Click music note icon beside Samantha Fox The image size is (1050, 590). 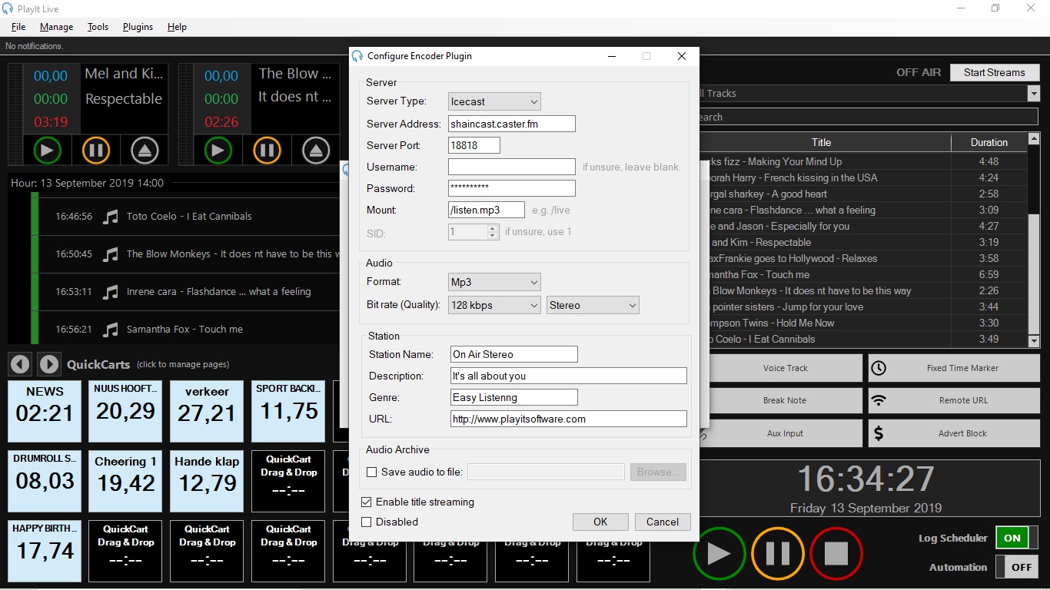111,330
